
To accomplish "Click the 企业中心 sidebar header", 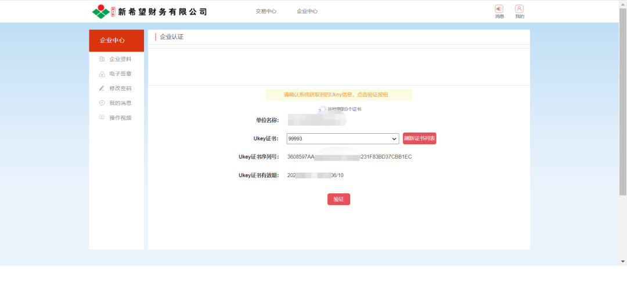I will point(116,41).
